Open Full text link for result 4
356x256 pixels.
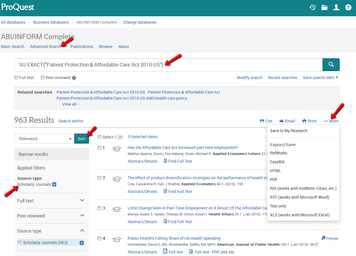point(173,252)
